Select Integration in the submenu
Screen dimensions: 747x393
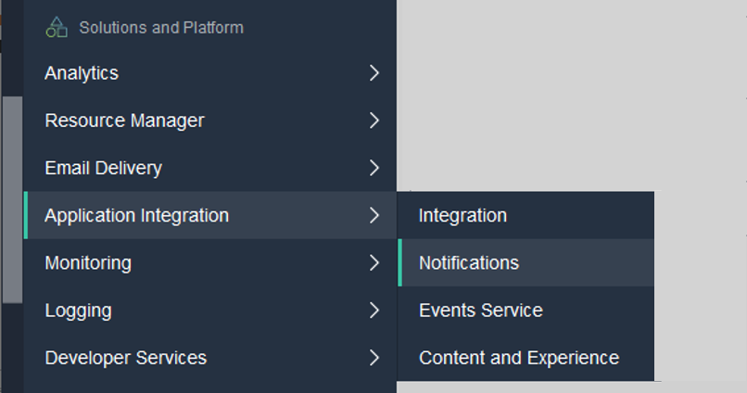tap(462, 215)
